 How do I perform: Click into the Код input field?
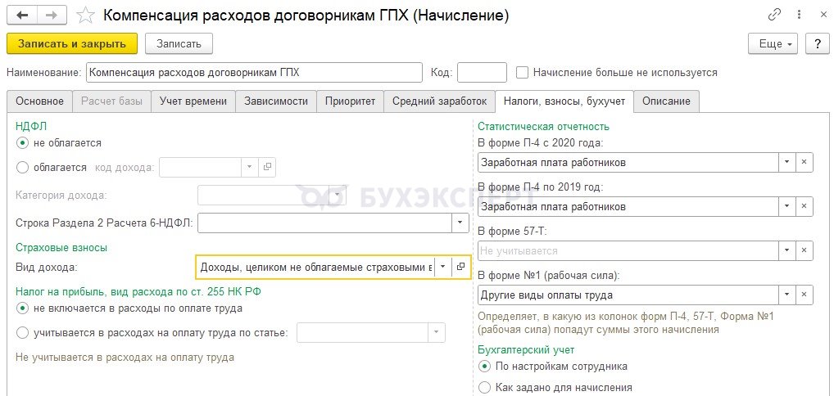click(482, 72)
